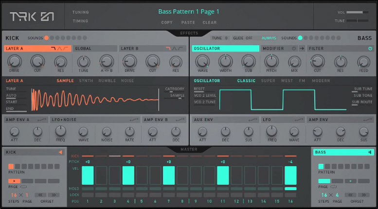This screenshot has height=209, width=378.
Task: Mute the Bass track speaker icon
Action: click(370, 152)
